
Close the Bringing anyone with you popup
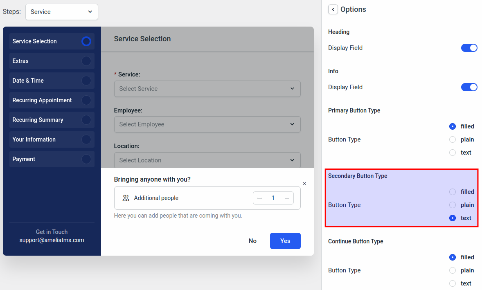point(304,184)
